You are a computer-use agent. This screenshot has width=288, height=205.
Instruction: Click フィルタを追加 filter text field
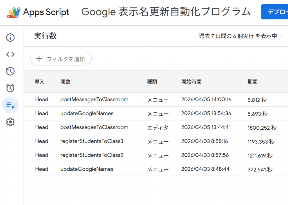tap(66, 59)
